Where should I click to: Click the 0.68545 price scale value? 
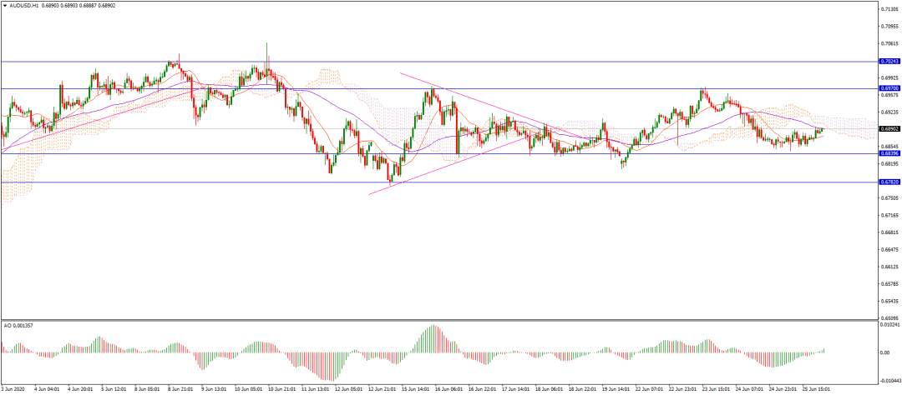889,147
